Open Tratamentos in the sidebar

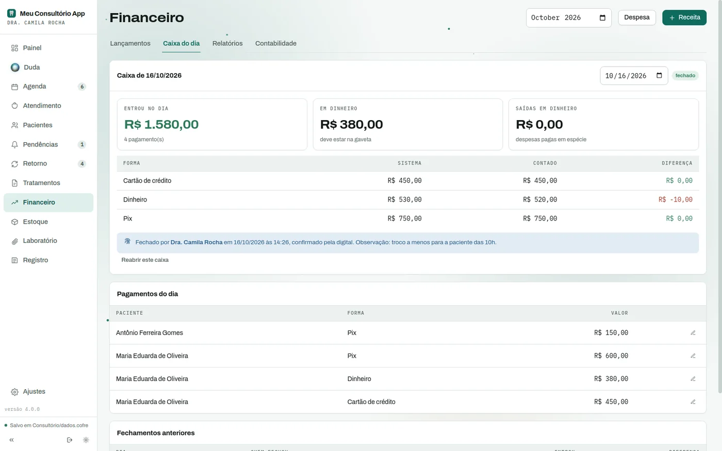(48, 183)
